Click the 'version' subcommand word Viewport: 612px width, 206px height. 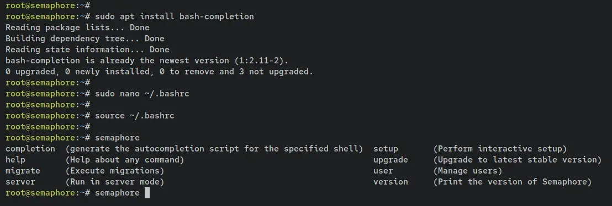point(391,181)
